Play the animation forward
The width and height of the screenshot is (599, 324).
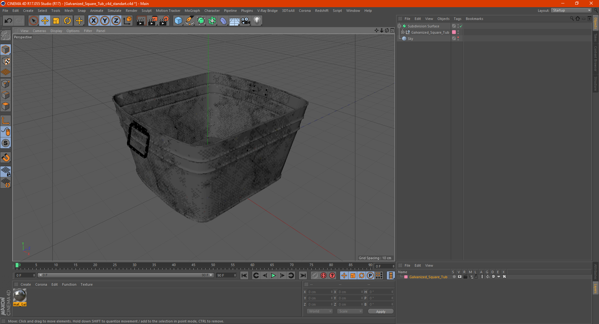(274, 275)
